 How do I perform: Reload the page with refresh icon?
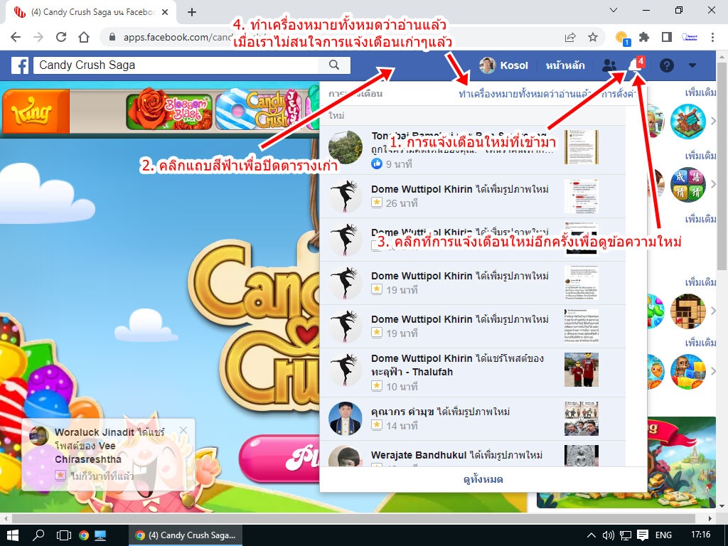click(61, 37)
